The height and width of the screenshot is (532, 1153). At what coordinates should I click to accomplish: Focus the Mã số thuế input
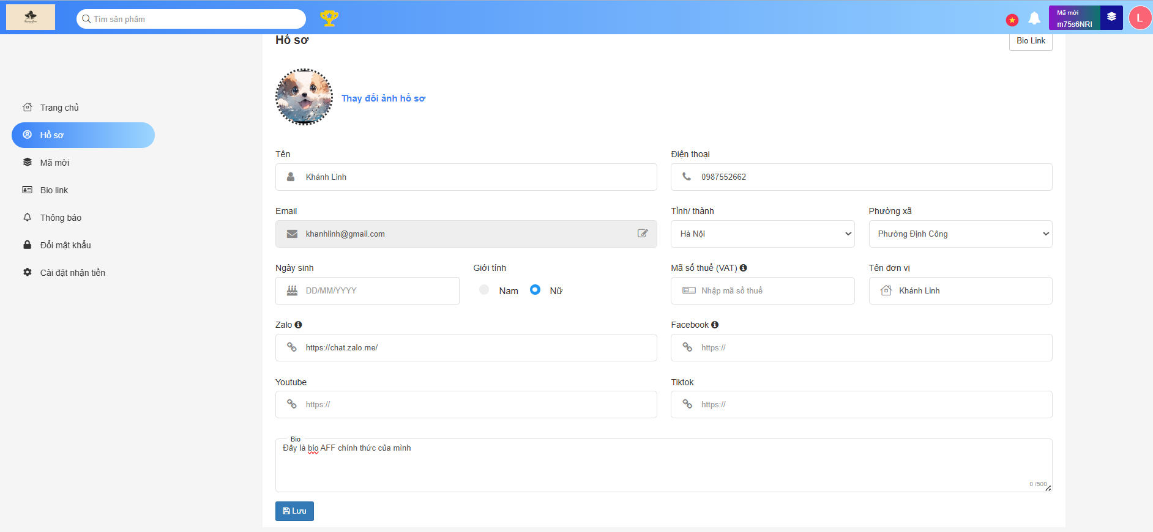pyautogui.click(x=763, y=290)
